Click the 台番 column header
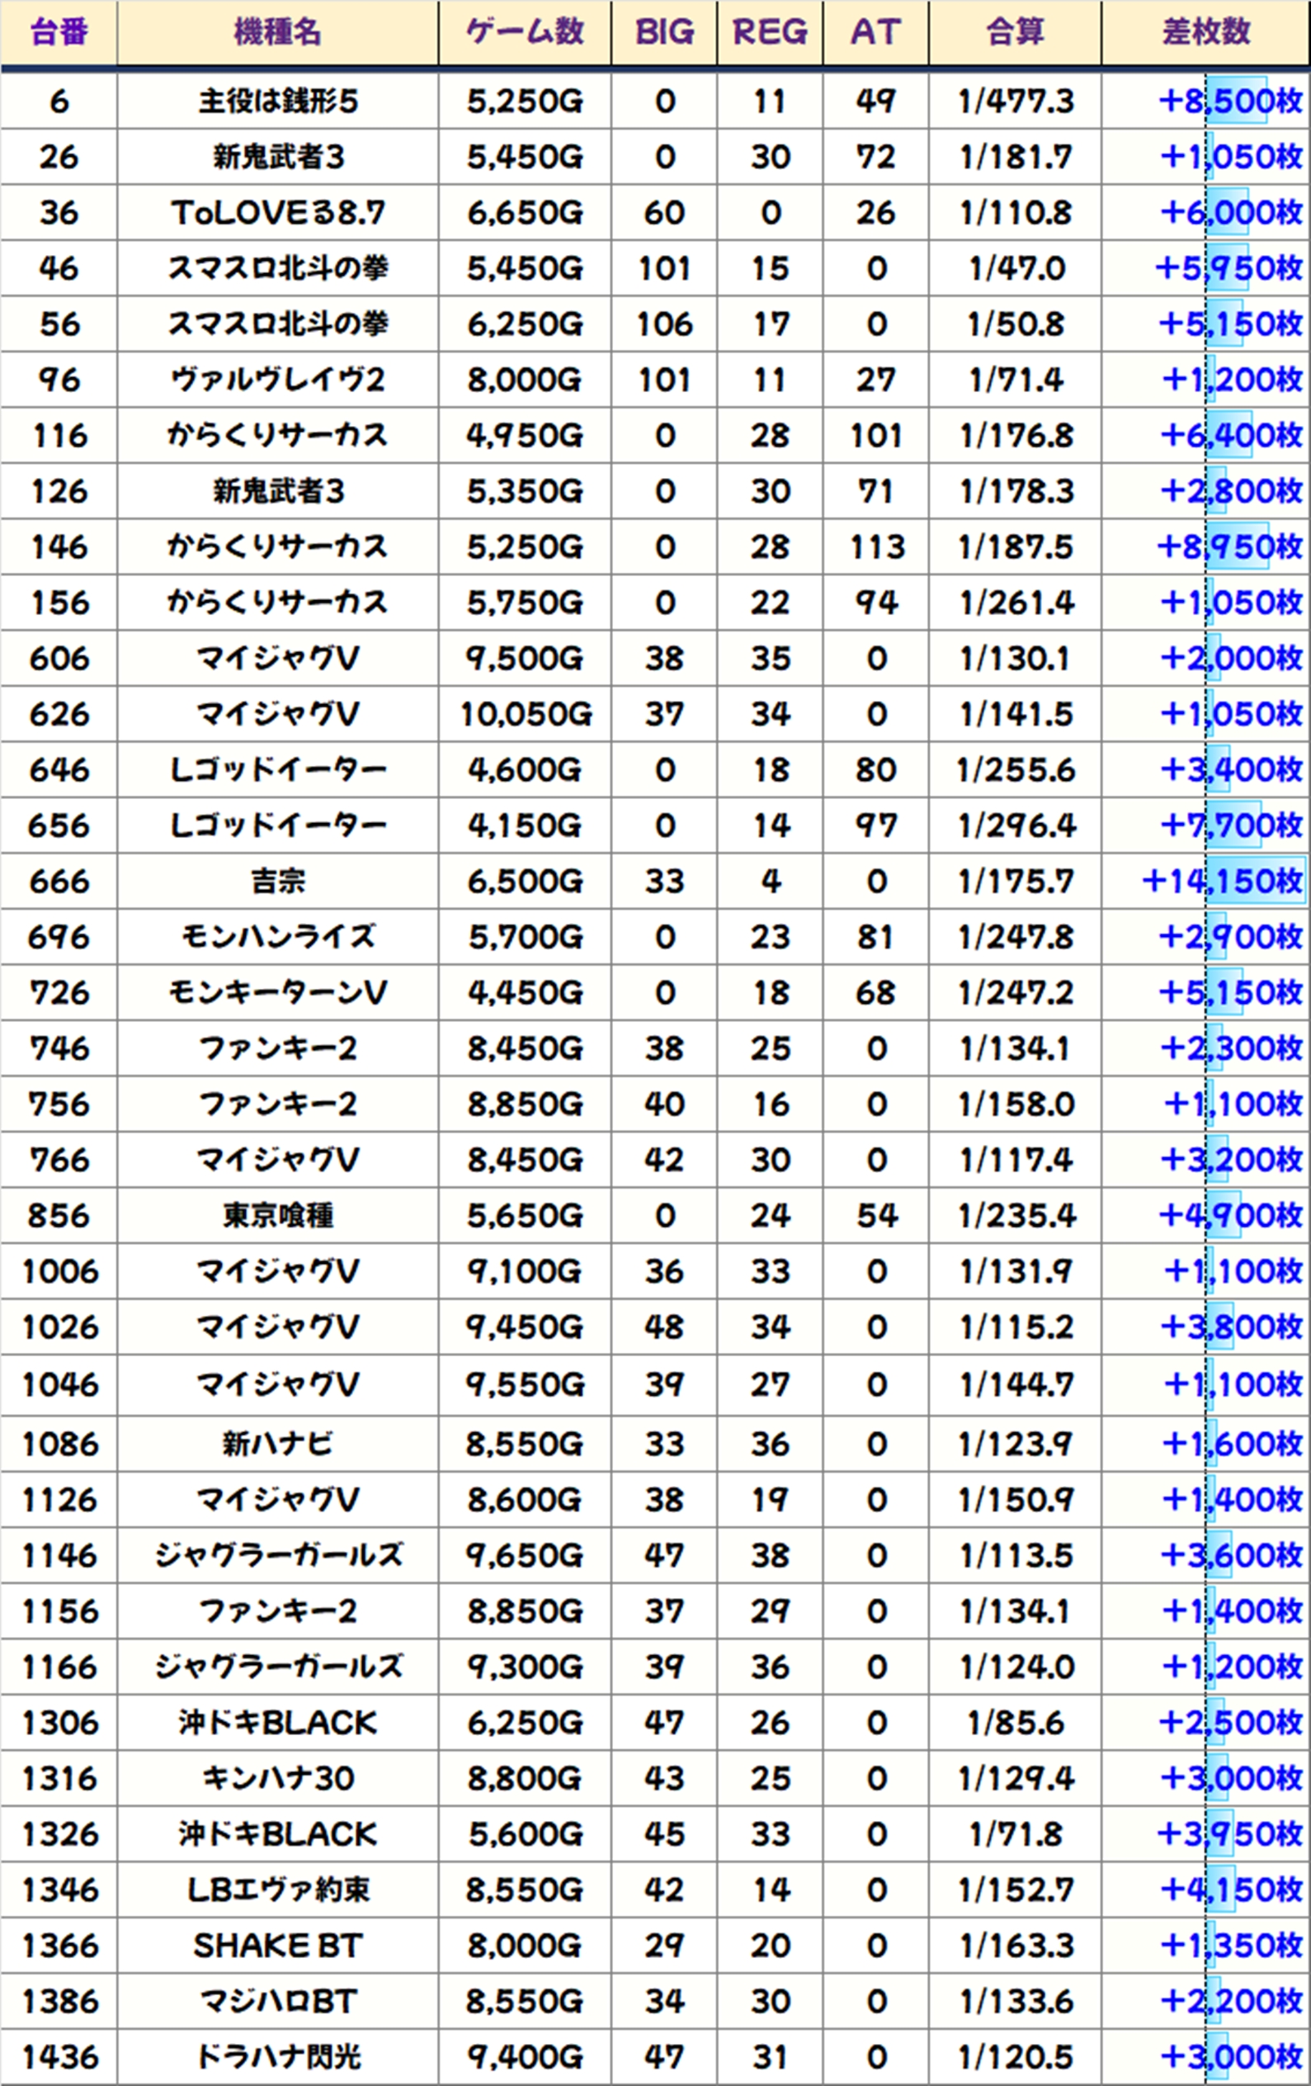1311x2086 pixels. pos(59,33)
